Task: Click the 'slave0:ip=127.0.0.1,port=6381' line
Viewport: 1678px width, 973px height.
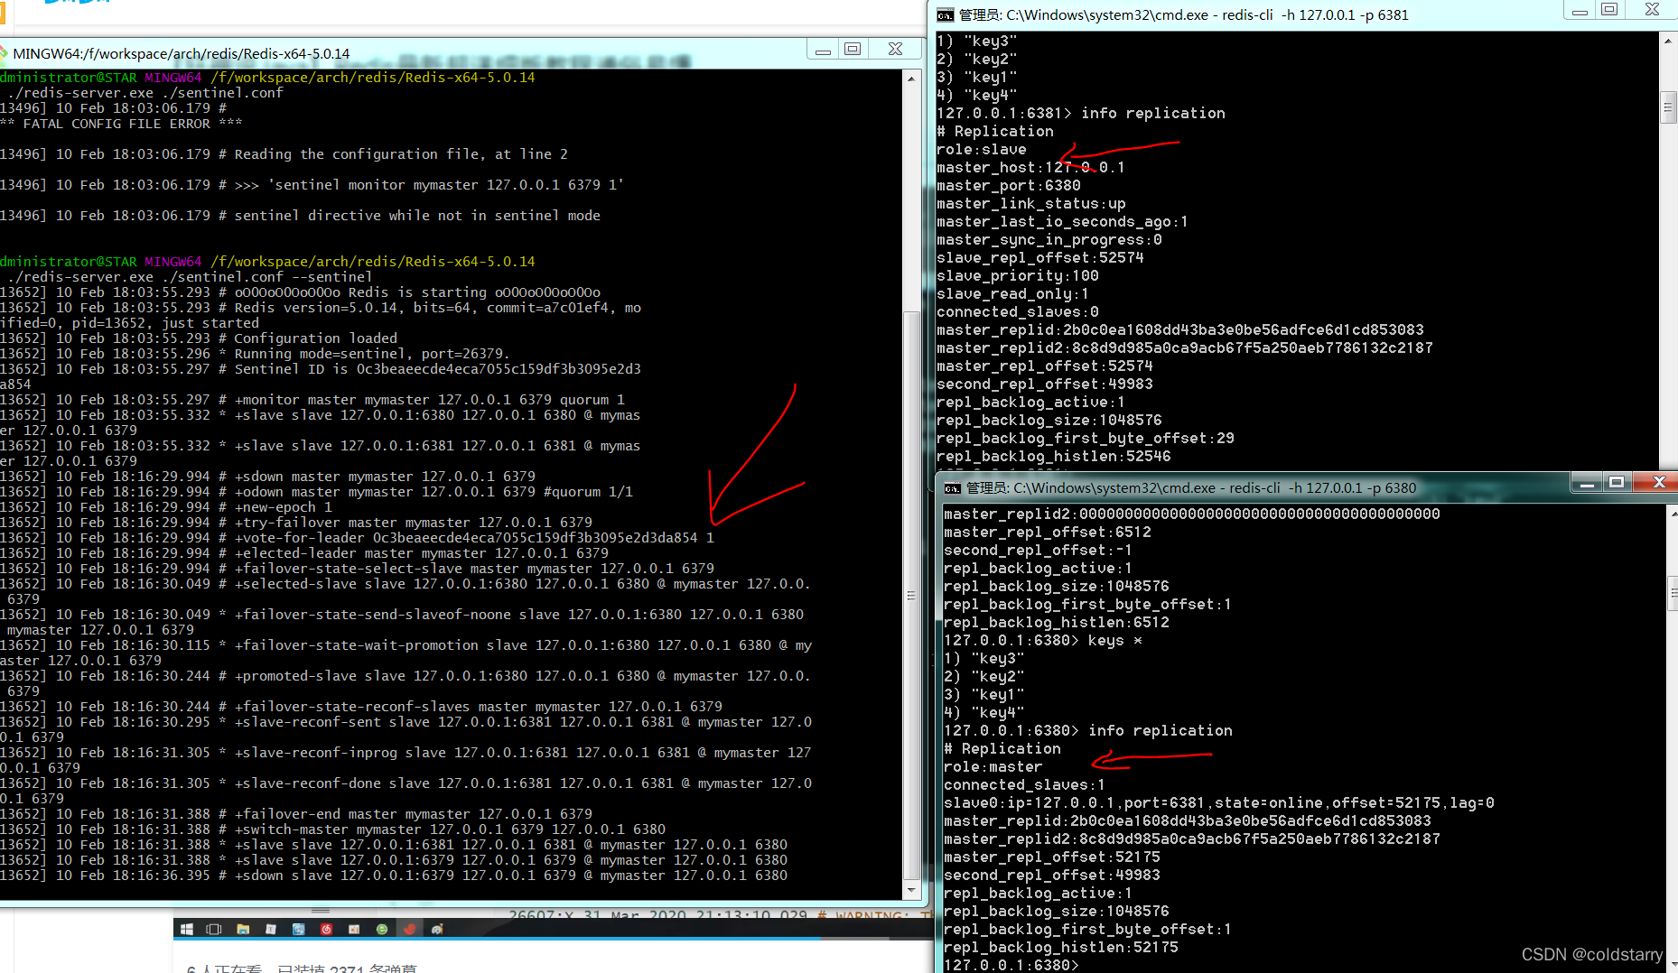Action: click(1219, 803)
